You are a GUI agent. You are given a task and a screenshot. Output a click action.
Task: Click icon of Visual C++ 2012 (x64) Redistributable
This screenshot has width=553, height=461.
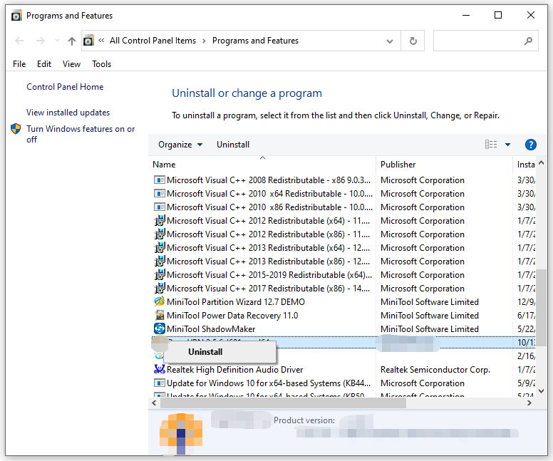point(160,220)
